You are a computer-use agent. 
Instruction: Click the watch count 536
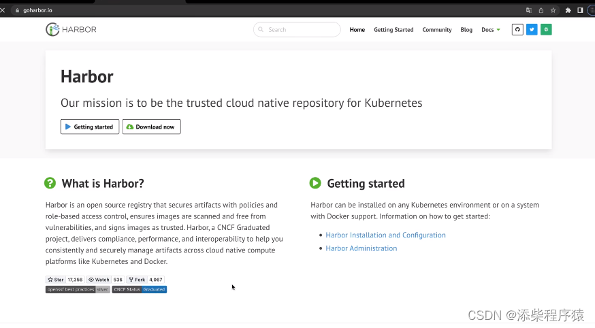tap(118, 280)
